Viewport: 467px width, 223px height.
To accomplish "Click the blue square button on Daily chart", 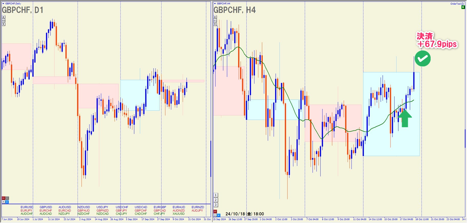I will (x=7, y=202).
